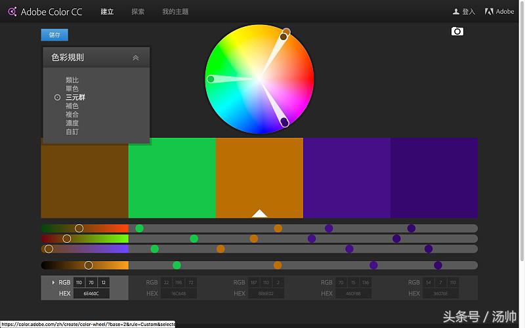Click the HEX field showing BB6E02
The width and height of the screenshot is (525, 328).
266,293
